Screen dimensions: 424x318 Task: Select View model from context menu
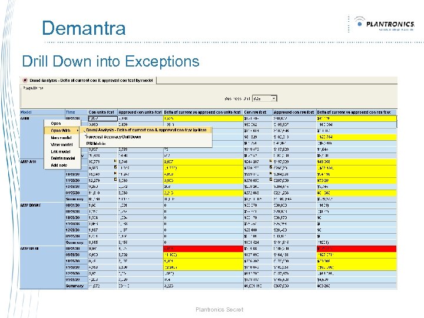pos(62,144)
